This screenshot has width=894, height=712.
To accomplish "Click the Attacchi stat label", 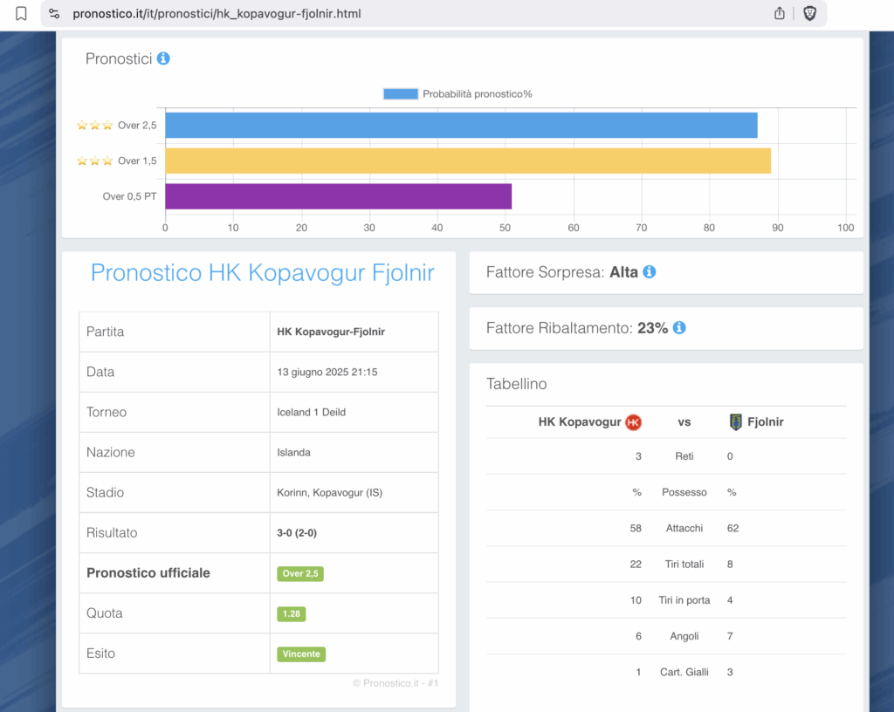I will (684, 529).
